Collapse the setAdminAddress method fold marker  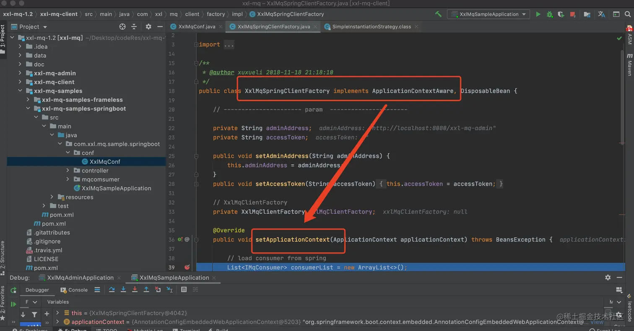click(196, 156)
